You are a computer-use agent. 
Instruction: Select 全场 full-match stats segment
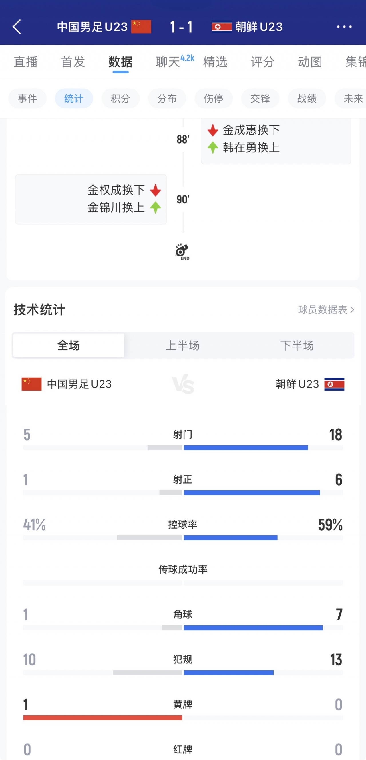tap(69, 345)
